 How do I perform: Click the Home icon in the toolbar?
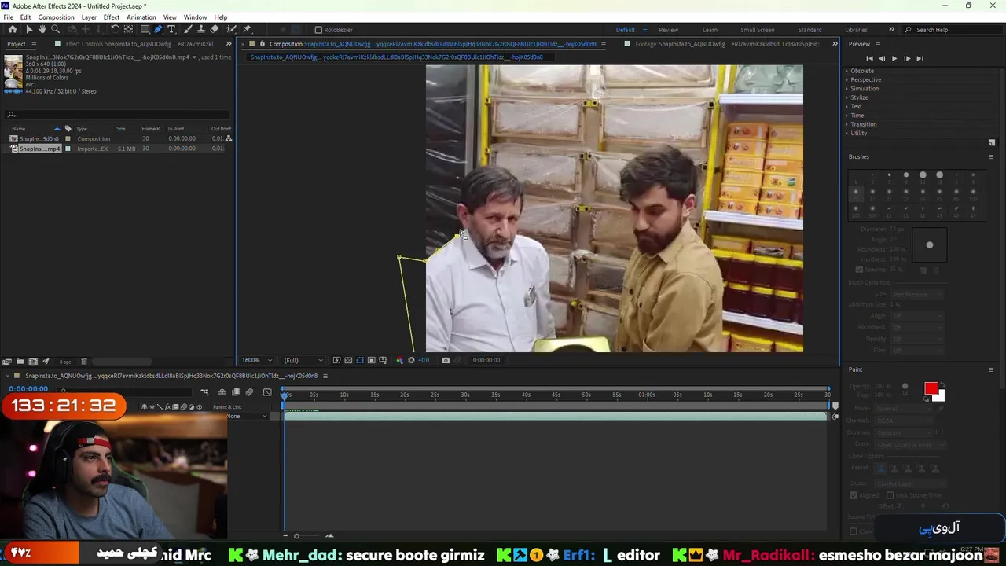(13, 29)
